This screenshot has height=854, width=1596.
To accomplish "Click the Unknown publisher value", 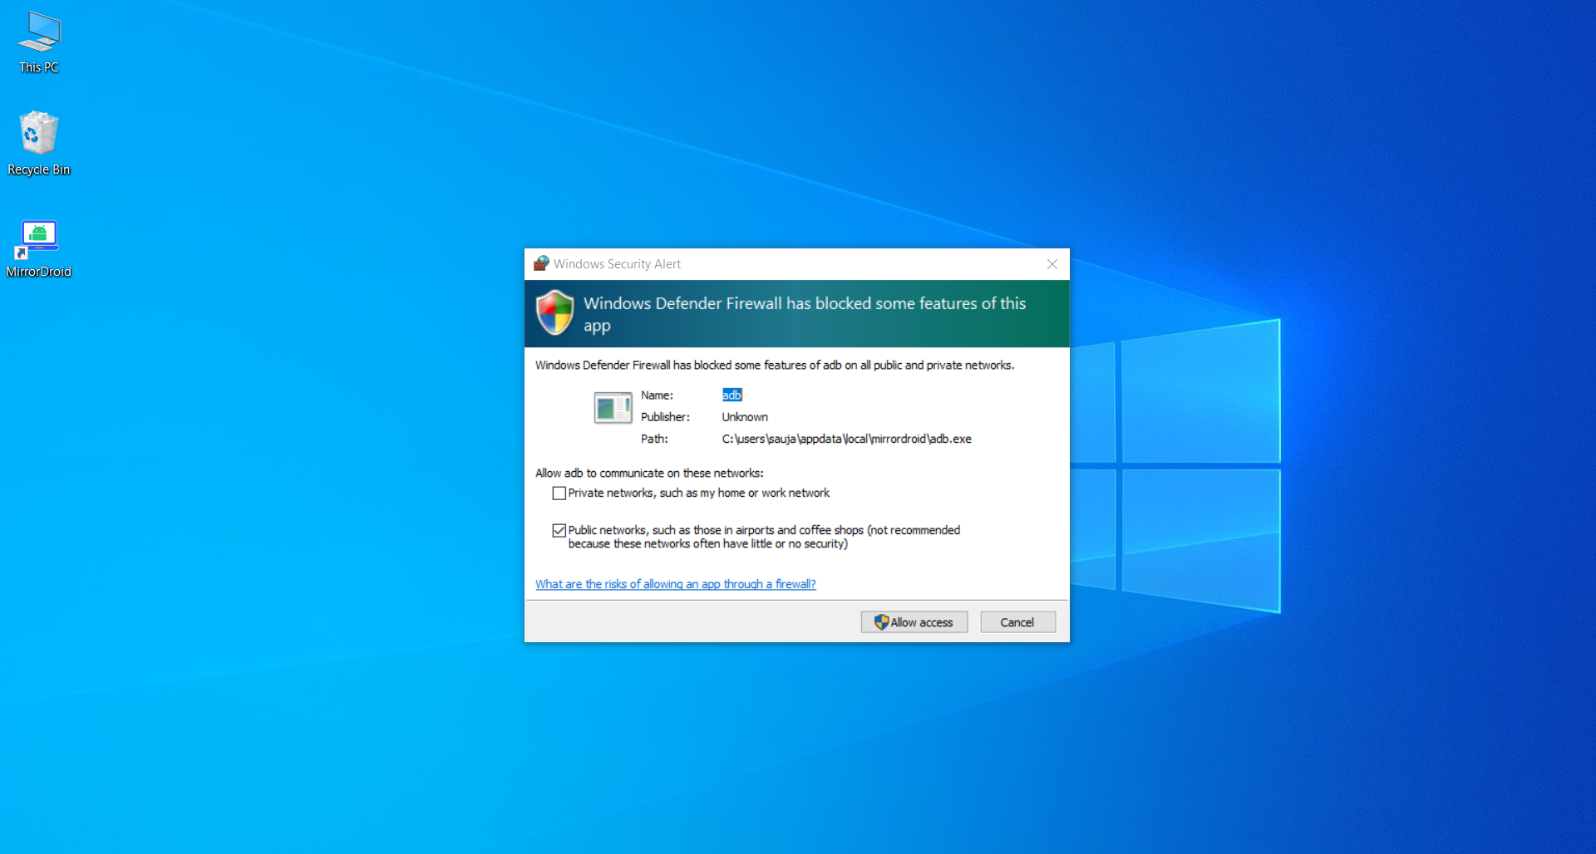I will (x=745, y=417).
